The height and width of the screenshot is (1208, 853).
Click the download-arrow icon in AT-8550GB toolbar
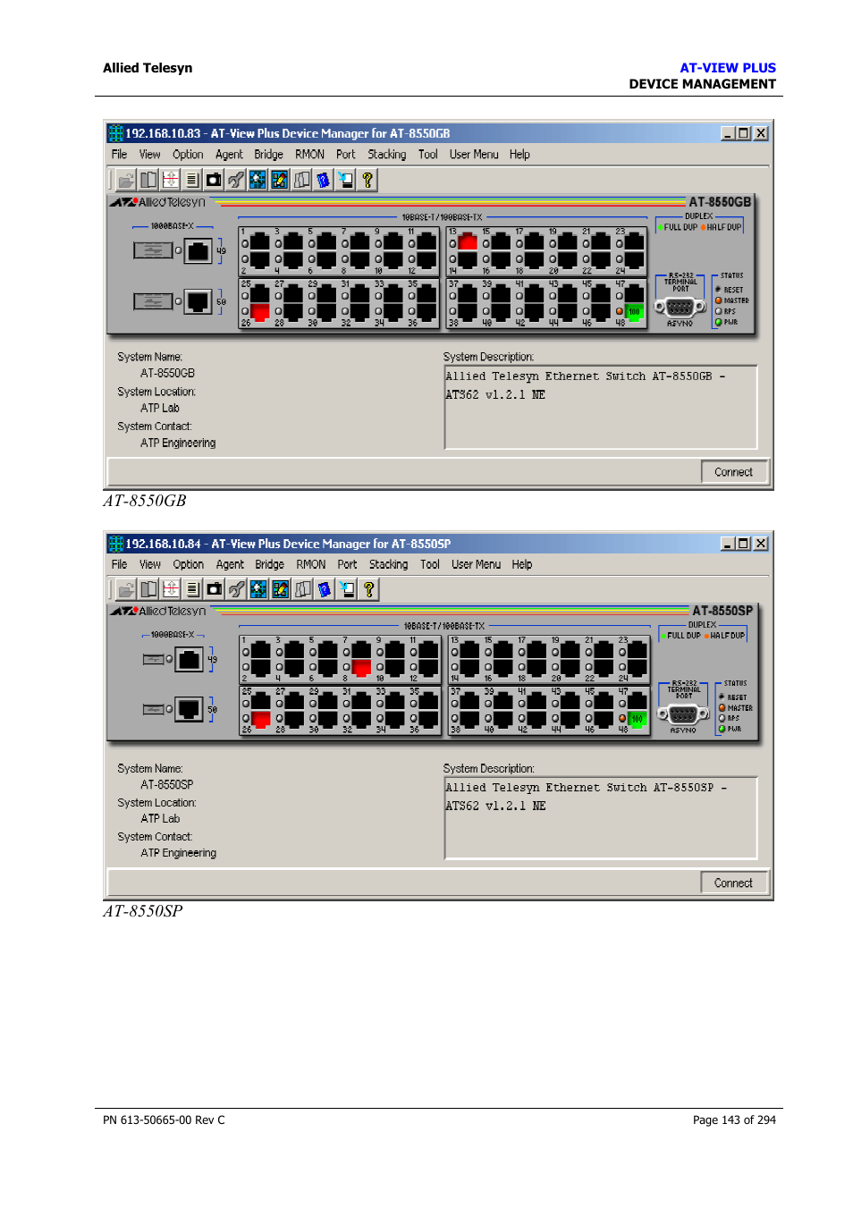click(345, 180)
